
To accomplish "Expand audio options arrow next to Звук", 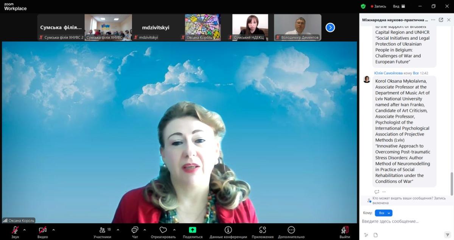I will coord(25,230).
